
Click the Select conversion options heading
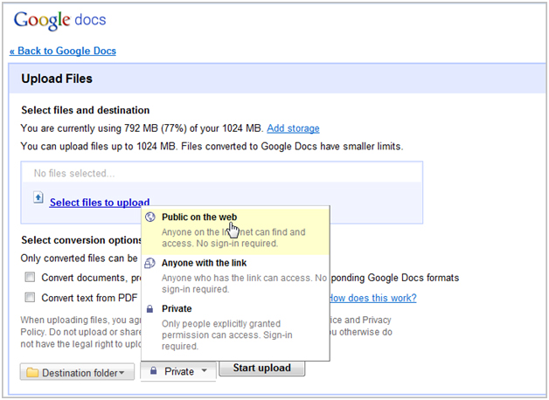(81, 240)
